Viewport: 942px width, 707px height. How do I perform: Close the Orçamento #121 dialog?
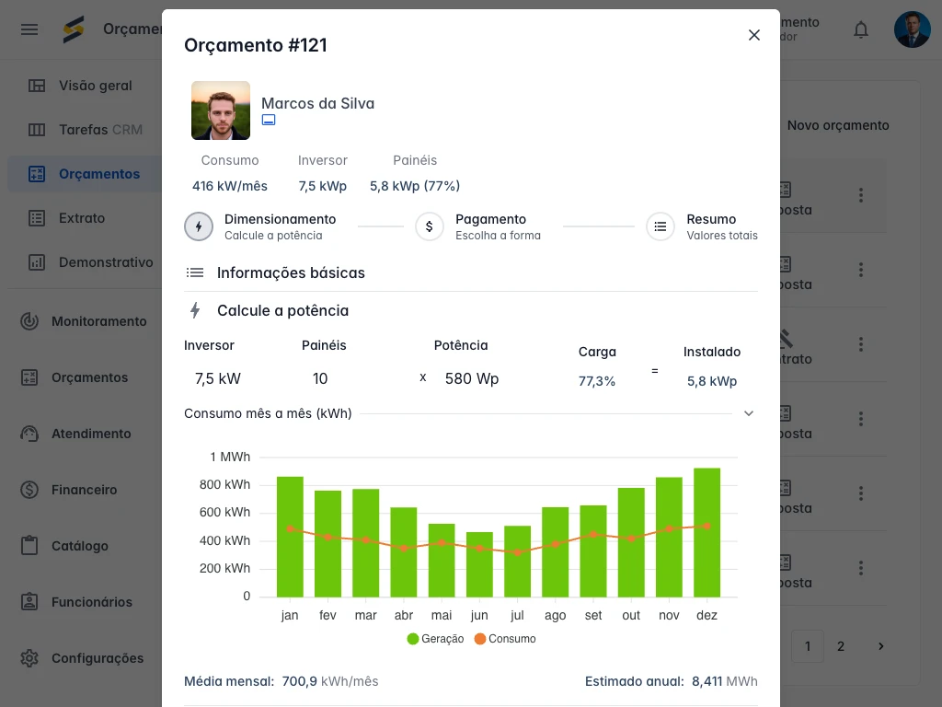click(754, 35)
